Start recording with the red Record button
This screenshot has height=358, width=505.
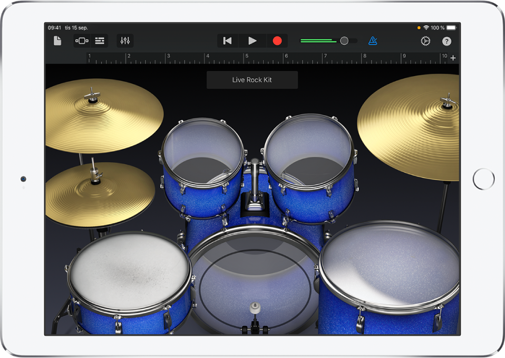point(277,41)
